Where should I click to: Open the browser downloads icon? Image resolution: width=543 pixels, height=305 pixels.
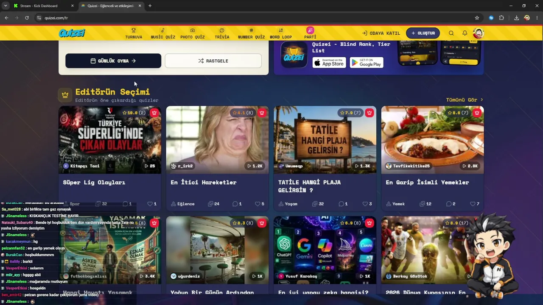tap(516, 18)
